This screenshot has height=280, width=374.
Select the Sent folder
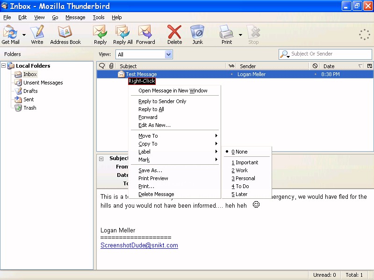(x=29, y=99)
